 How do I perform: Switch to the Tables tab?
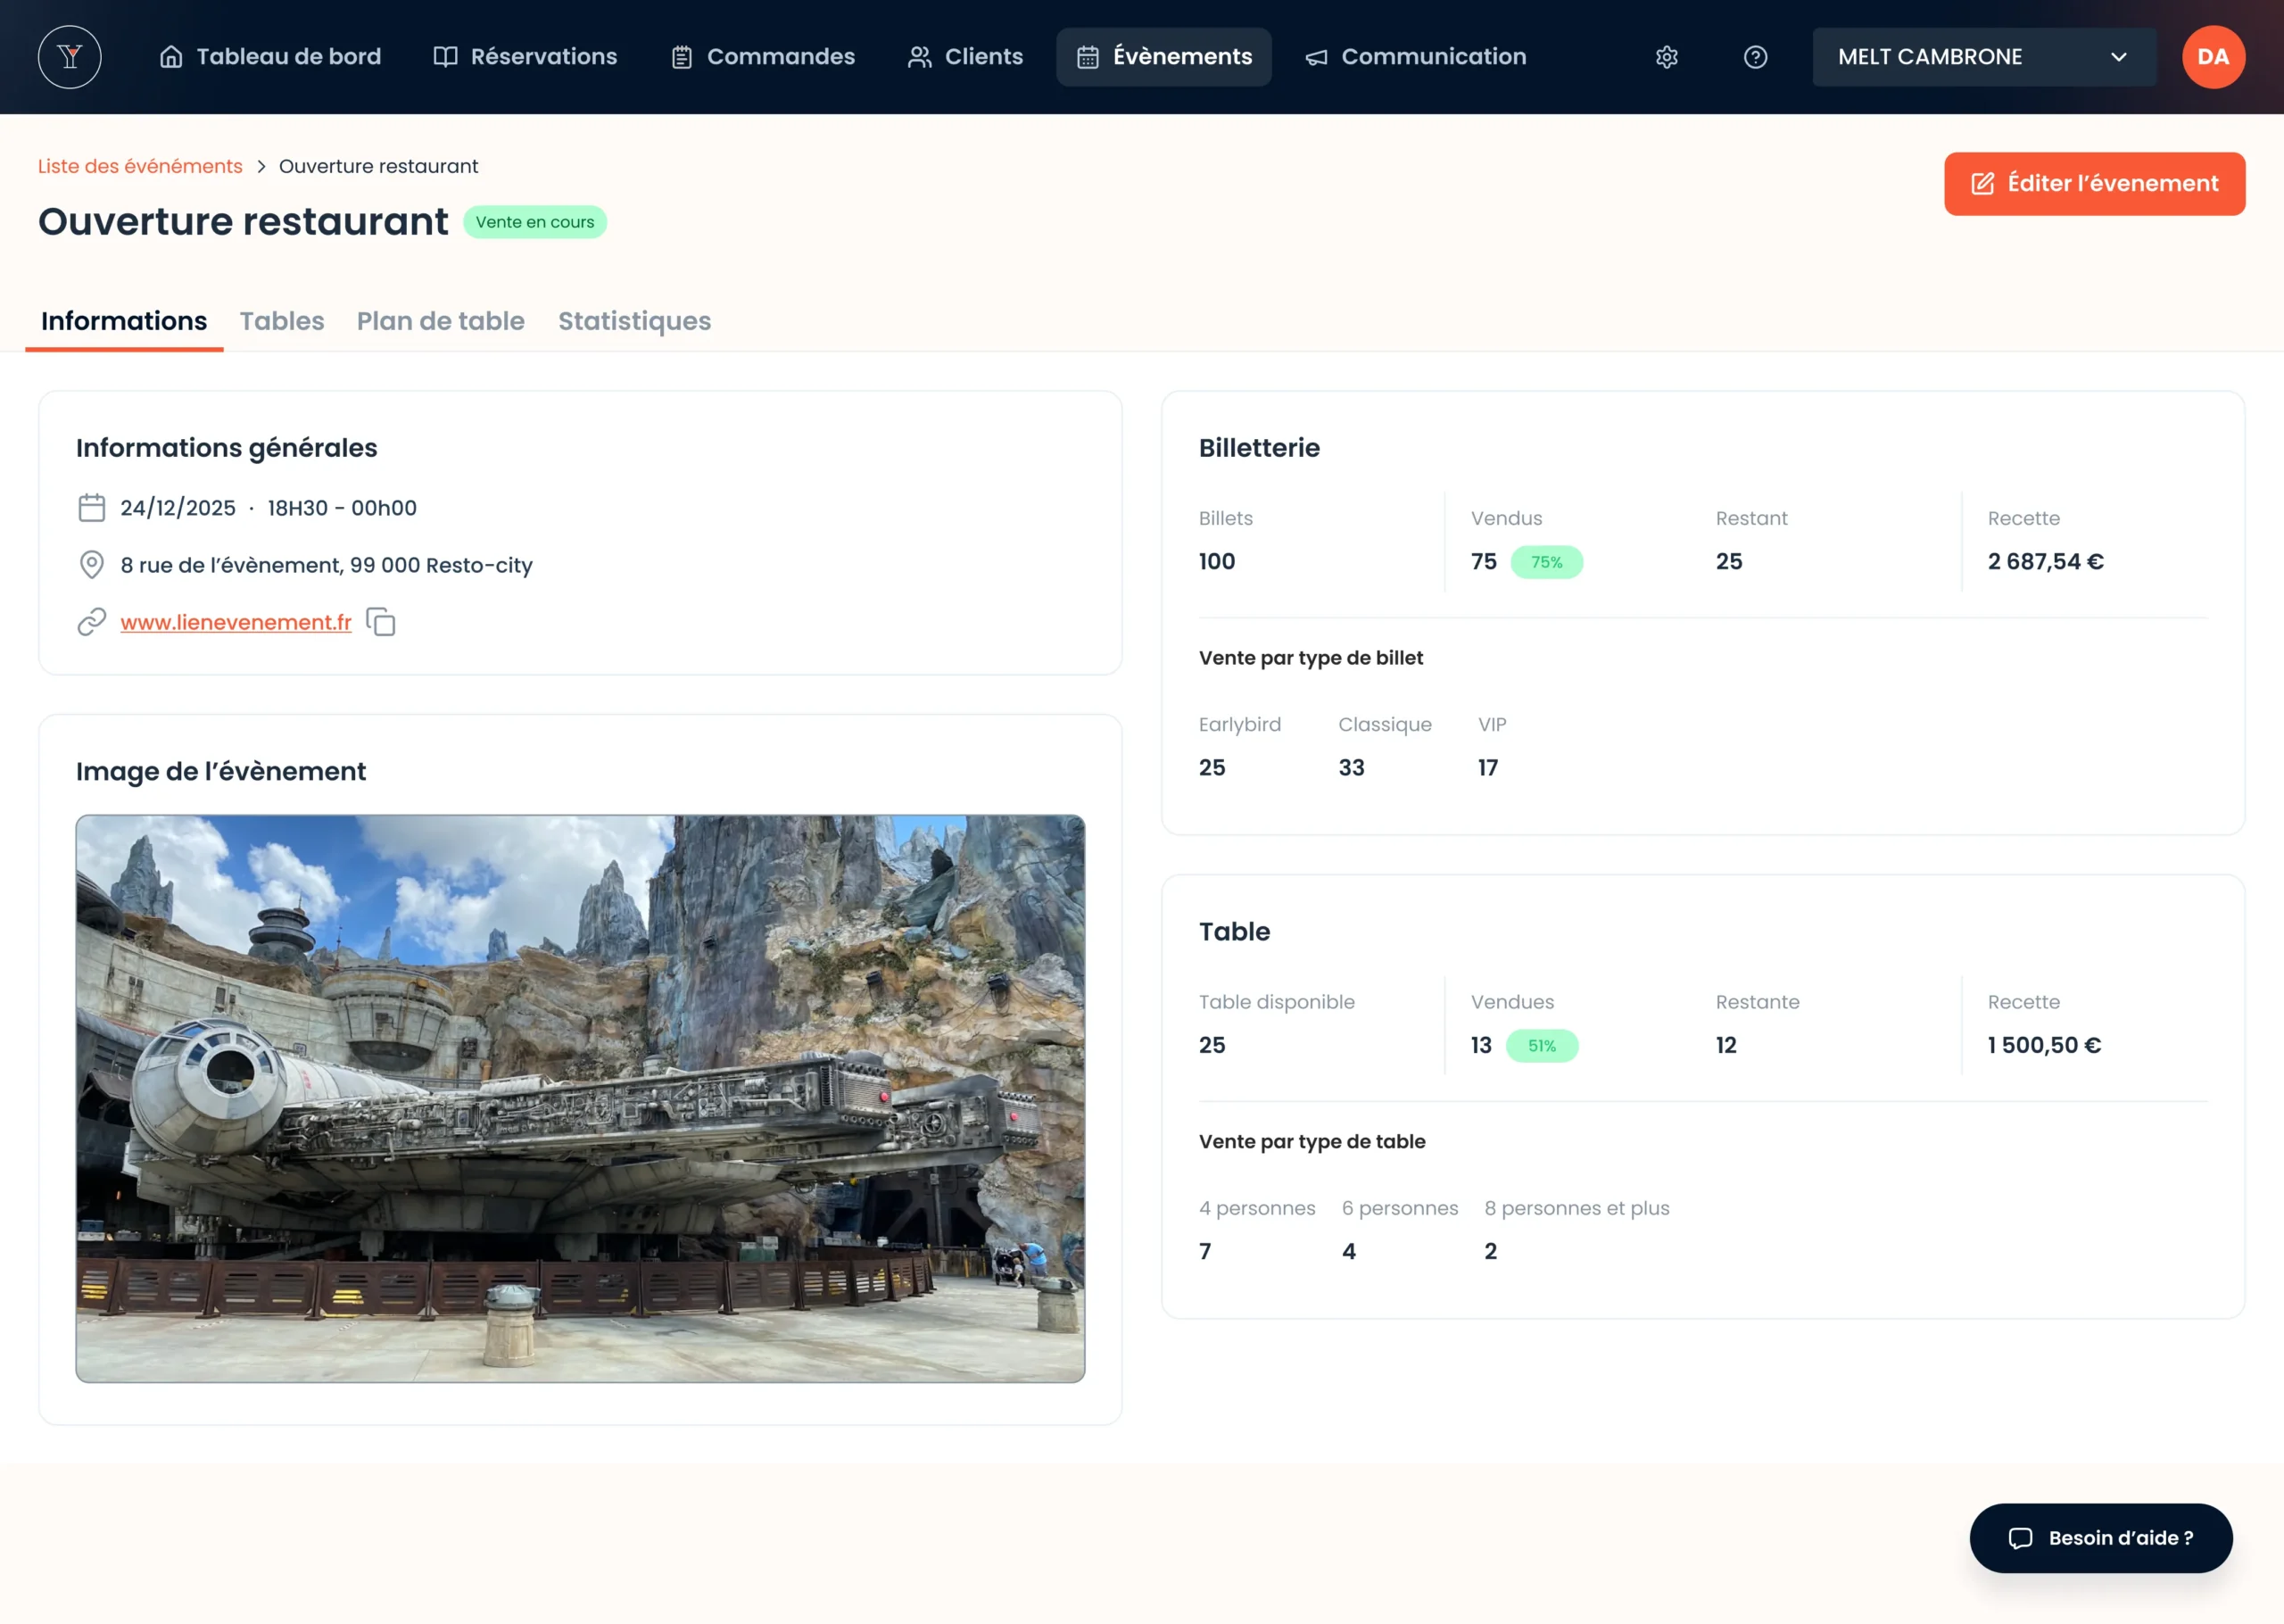coord(282,321)
